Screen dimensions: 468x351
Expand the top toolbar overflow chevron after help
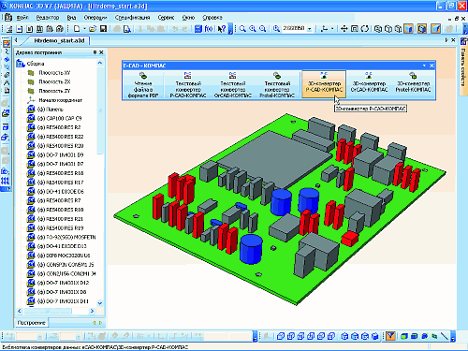coord(230,30)
